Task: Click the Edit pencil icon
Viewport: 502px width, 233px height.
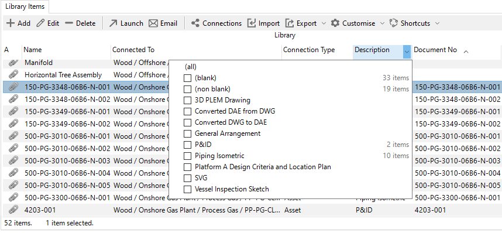Action: (40, 23)
